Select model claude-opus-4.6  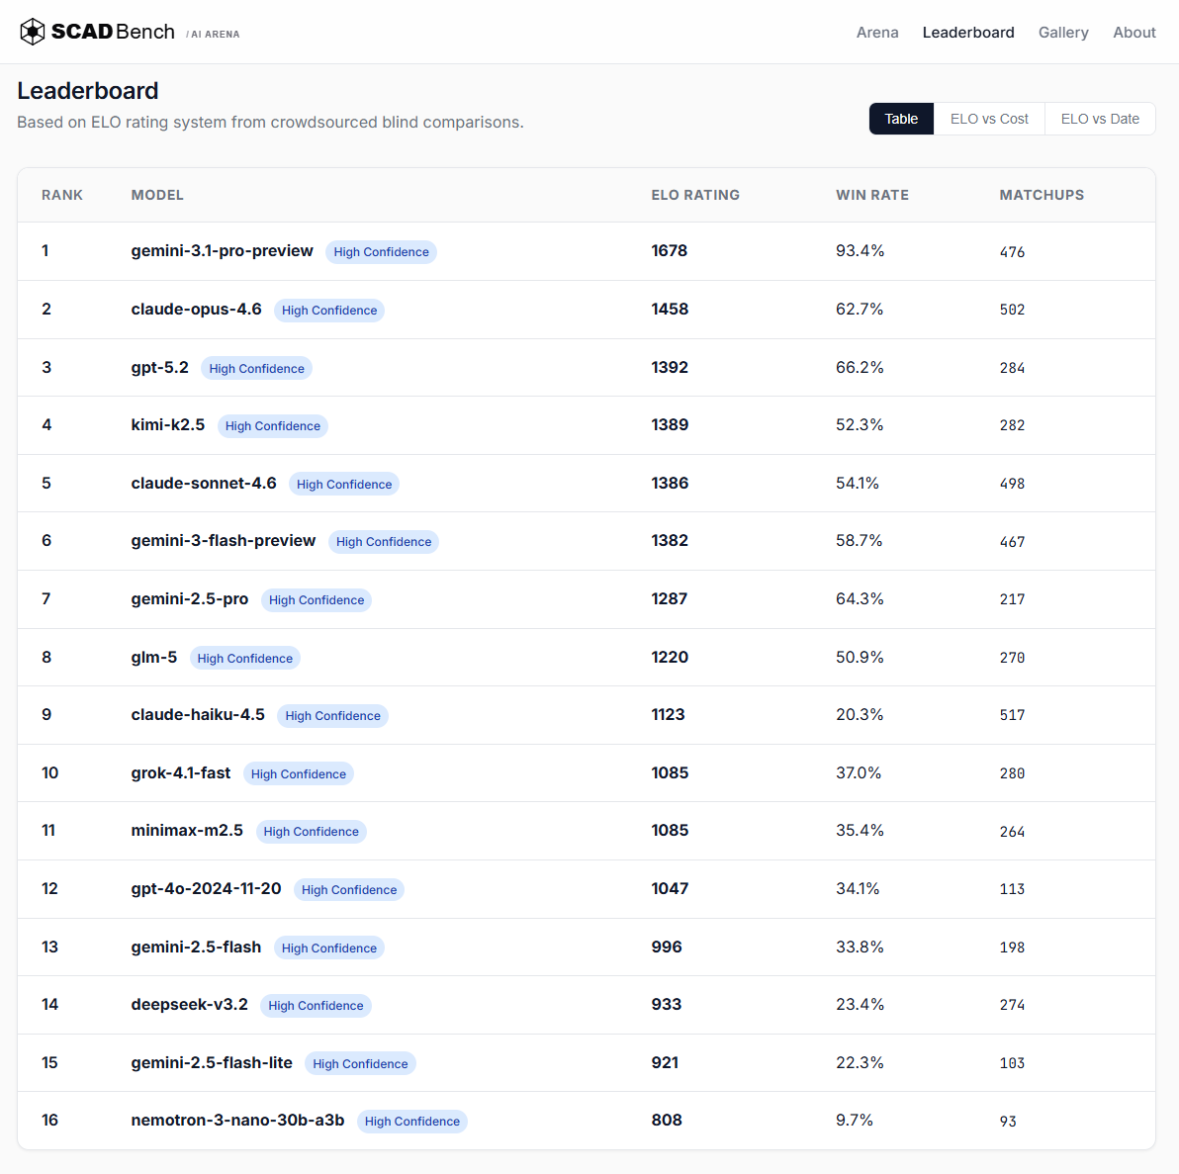(196, 310)
